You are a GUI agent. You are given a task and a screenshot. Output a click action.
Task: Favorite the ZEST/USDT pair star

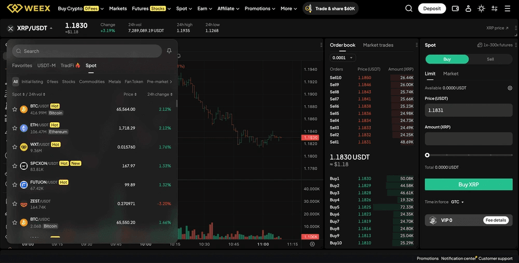point(15,203)
